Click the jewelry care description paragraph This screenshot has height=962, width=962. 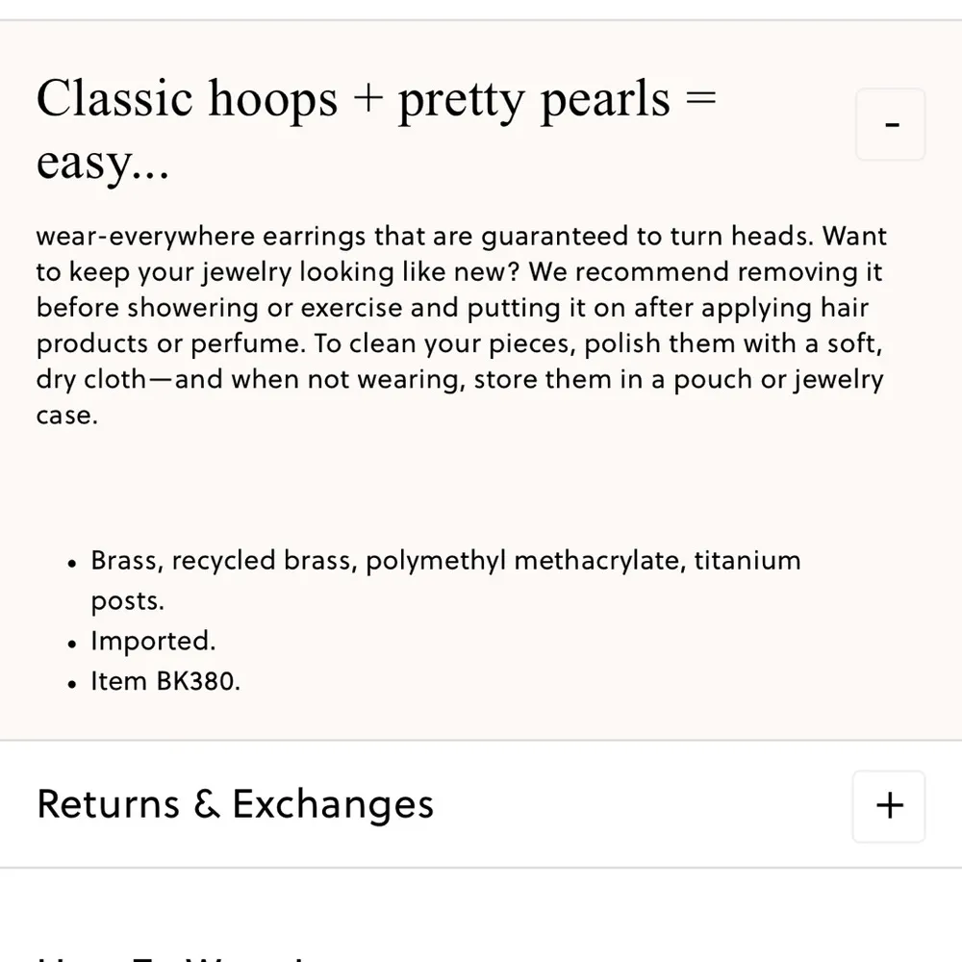coord(460,325)
